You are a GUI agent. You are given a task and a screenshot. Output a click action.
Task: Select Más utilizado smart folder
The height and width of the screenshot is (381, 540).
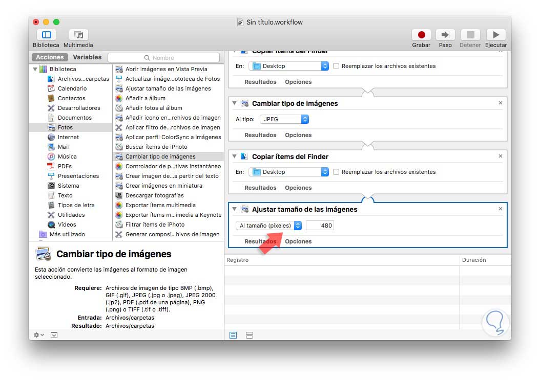point(67,235)
